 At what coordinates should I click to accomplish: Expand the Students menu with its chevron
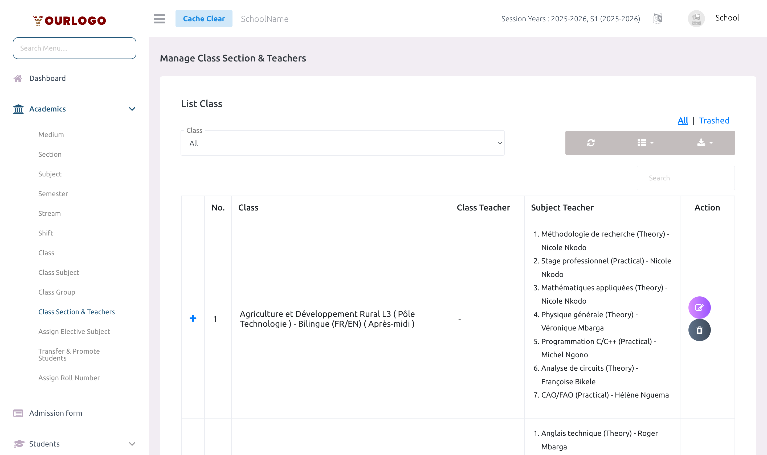132,444
